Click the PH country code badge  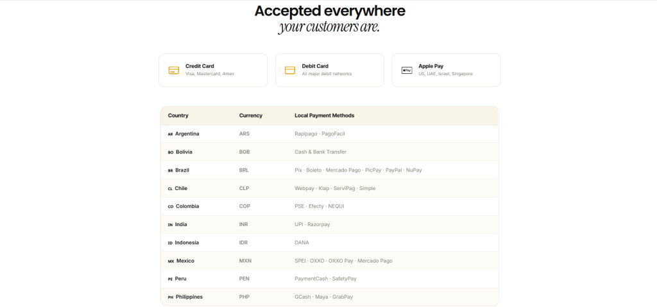coord(171,297)
